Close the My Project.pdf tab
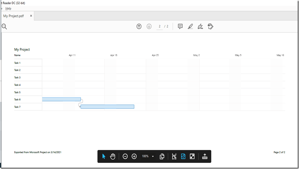The width and height of the screenshot is (299, 169). 31,16
